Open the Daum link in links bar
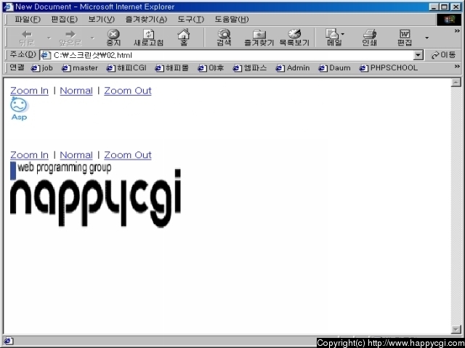 tap(334, 68)
